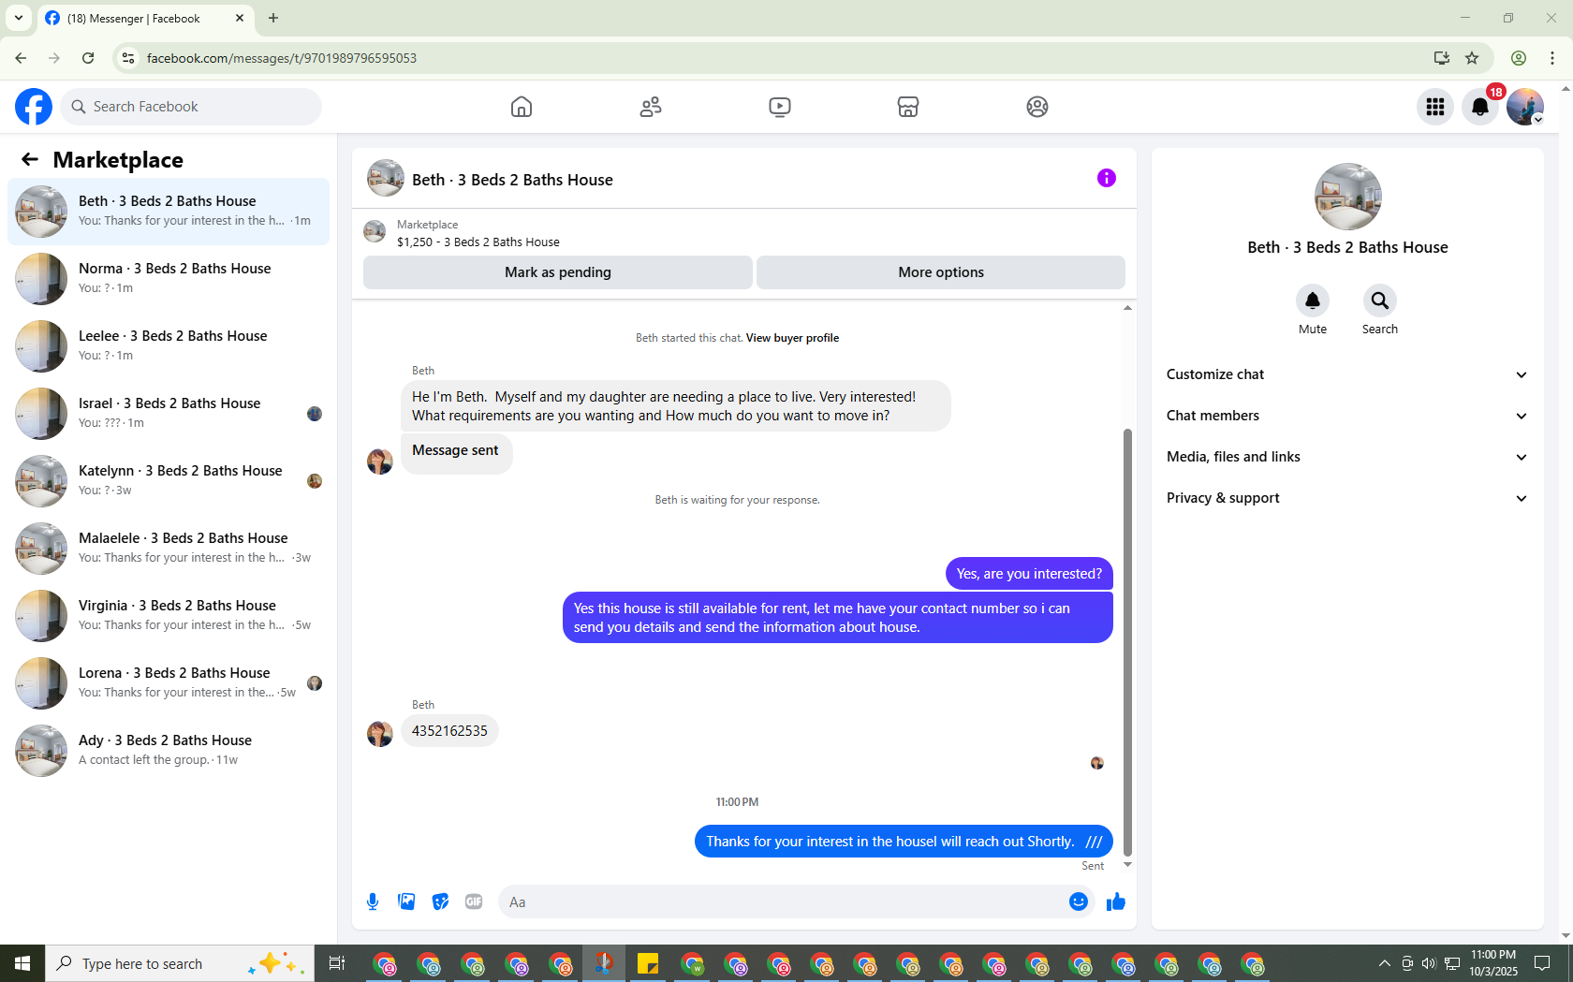Screen dimensions: 1573x982
Task: Open the Windows Start menu
Action: point(22,963)
